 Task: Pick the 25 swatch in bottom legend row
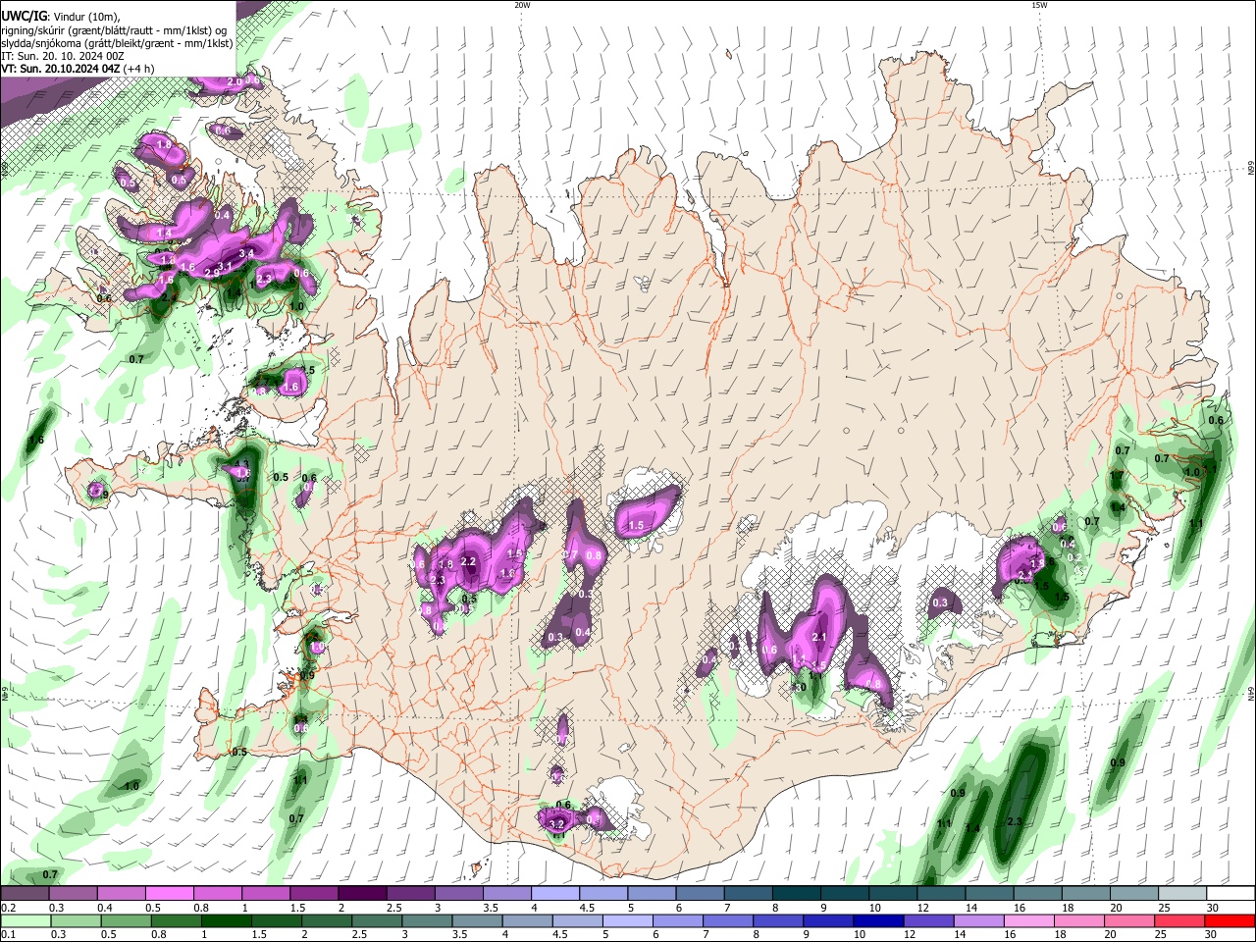pos(1180,921)
